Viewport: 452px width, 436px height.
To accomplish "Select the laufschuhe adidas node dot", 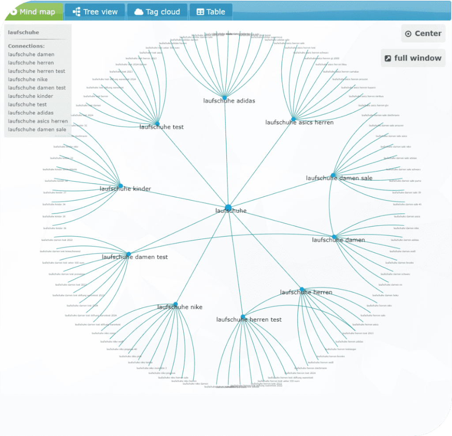I will 225,97.
